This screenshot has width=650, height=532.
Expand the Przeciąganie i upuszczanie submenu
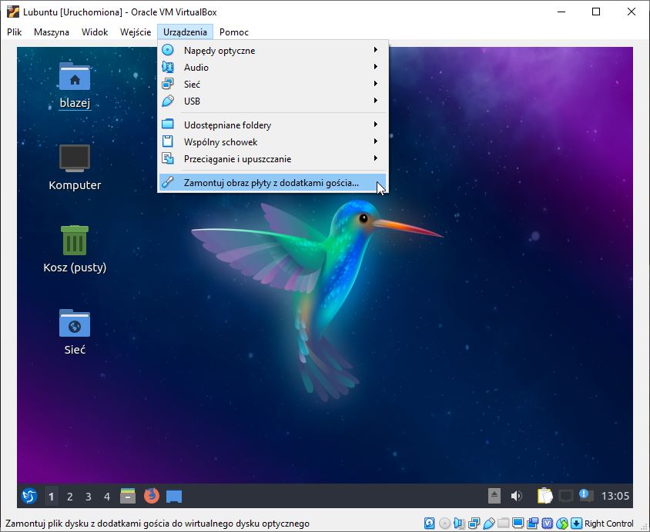click(273, 159)
